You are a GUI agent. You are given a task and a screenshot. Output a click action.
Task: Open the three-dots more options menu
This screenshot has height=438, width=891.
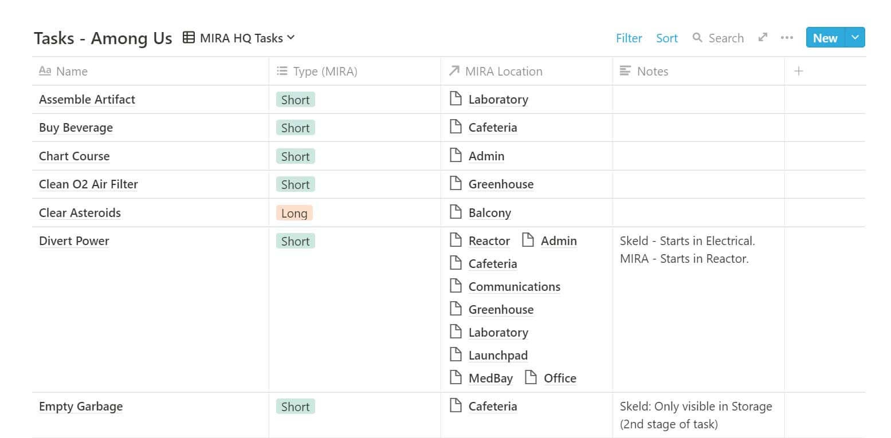point(787,38)
